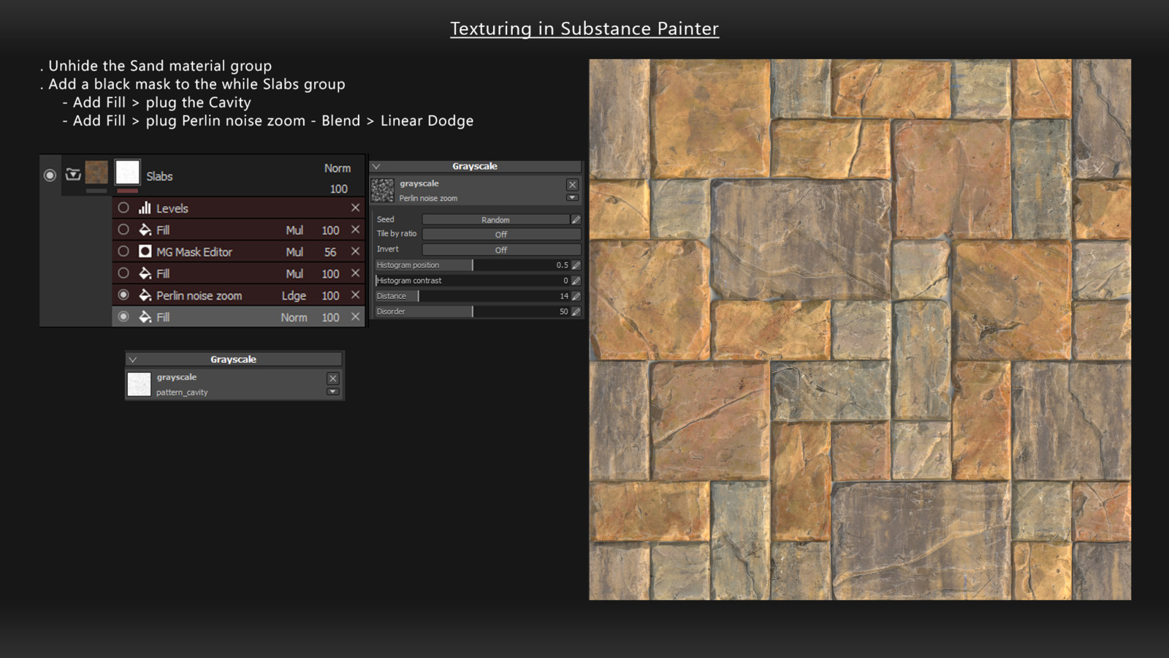Viewport: 1169px width, 658px height.
Task: Toggle the Invert Off button
Action: [x=501, y=250]
